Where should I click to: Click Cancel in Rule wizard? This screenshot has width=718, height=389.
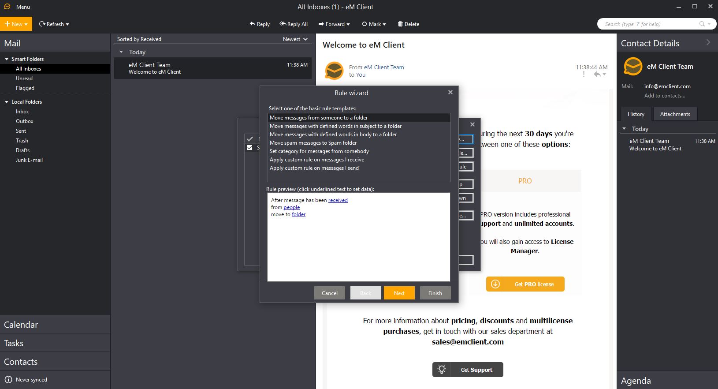tap(330, 293)
